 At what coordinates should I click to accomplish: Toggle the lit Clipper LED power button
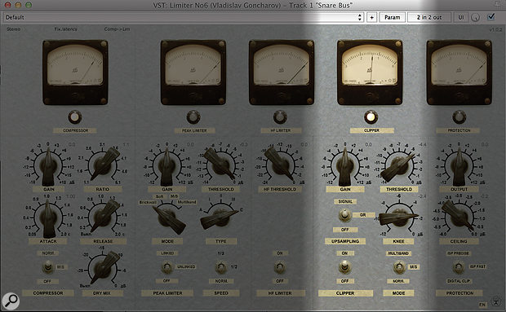click(x=371, y=117)
